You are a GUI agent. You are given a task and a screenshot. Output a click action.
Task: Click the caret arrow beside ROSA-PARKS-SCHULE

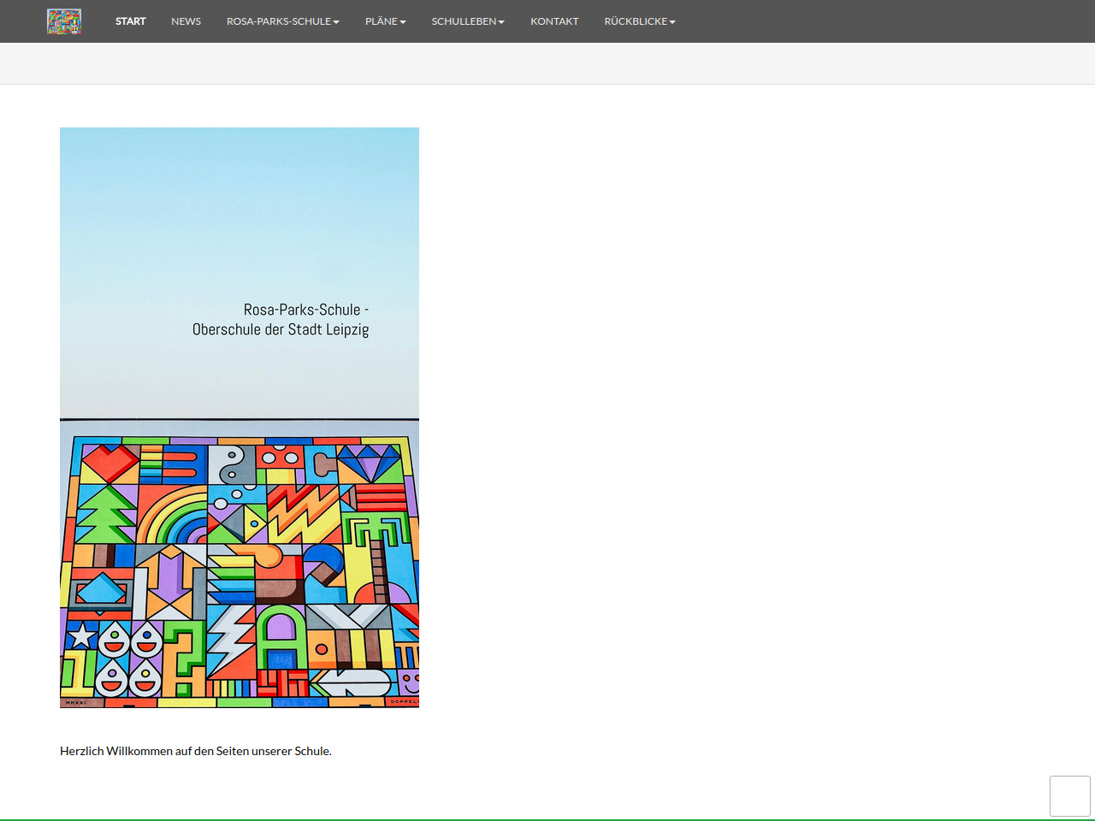point(336,22)
